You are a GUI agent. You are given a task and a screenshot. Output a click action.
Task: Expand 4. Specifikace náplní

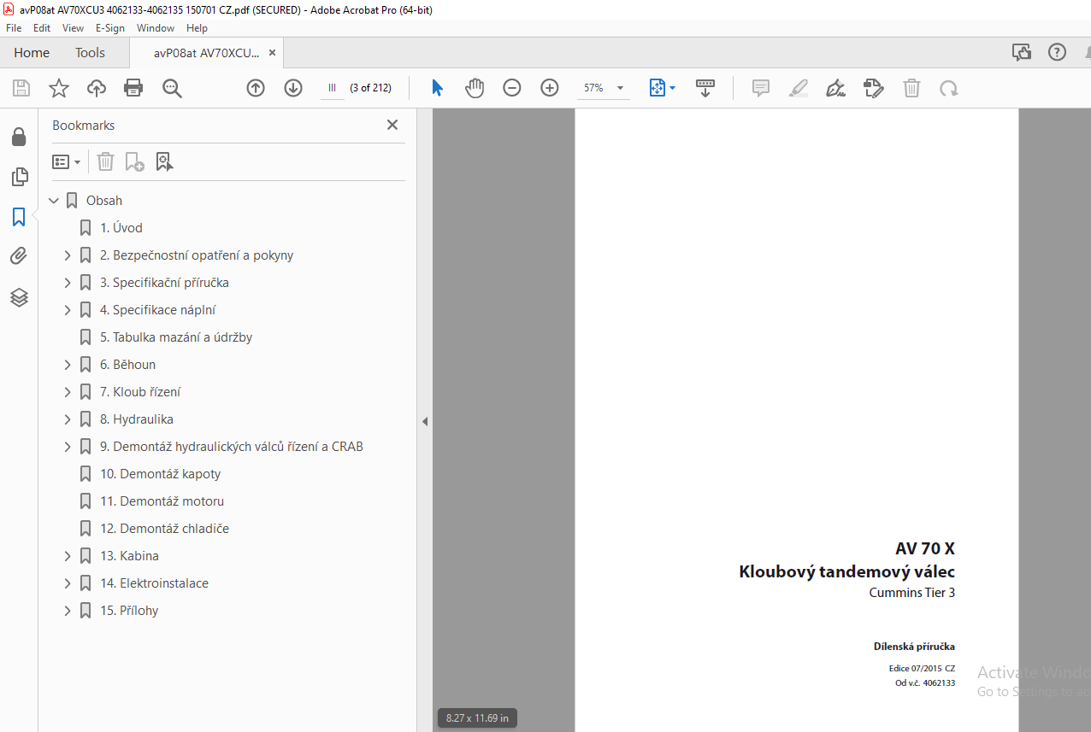tap(68, 310)
